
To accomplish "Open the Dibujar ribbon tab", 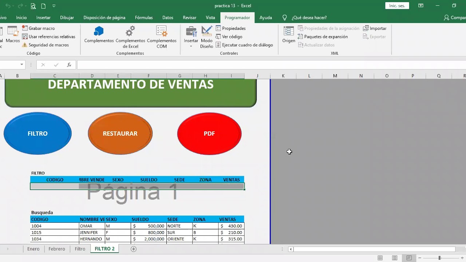I will [x=67, y=17].
